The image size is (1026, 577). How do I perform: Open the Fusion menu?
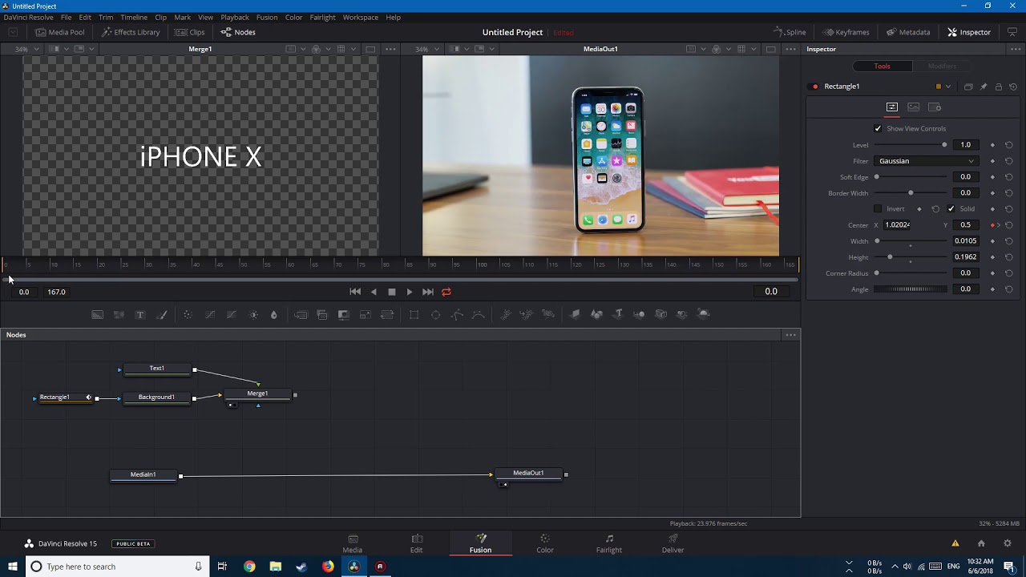click(267, 17)
